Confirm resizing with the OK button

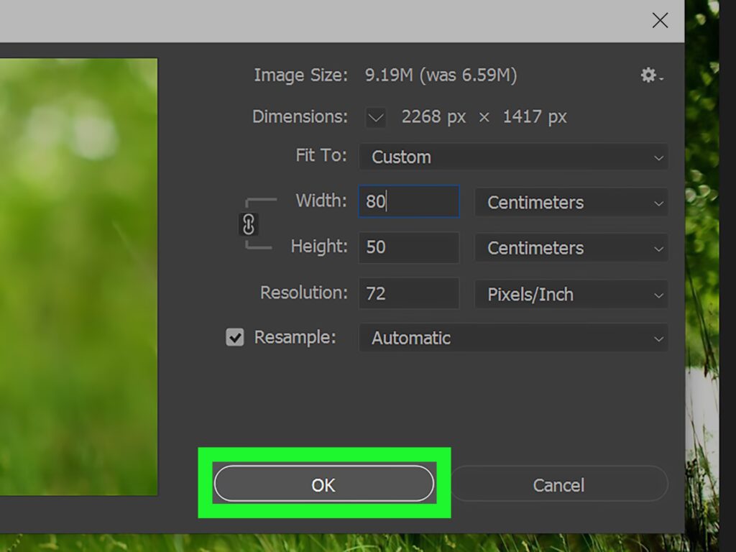pyautogui.click(x=323, y=485)
